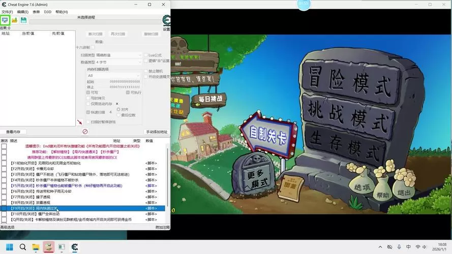The width and height of the screenshot is (452, 254).
Task: Toggle the 禁止随机 checkbox
Action: [x=146, y=71]
